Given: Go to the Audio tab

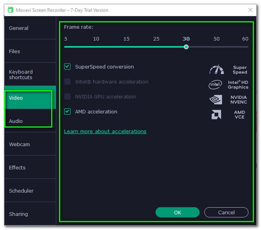Looking at the screenshot, I should pos(30,121).
